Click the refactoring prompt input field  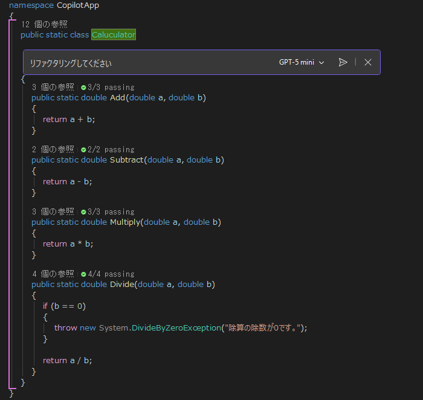click(x=151, y=63)
